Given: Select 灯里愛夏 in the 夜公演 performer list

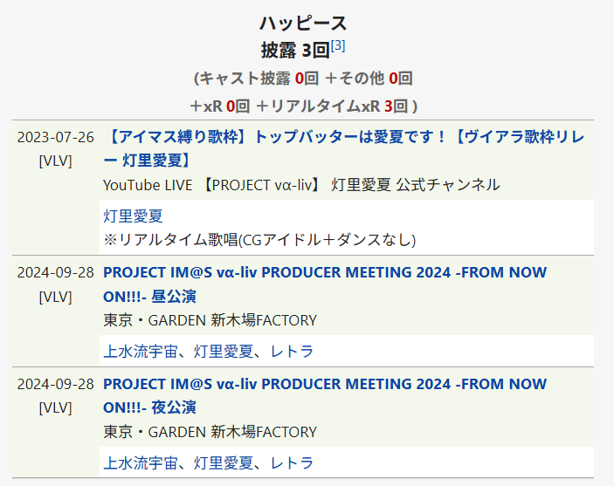Looking at the screenshot, I should pyautogui.click(x=224, y=462).
